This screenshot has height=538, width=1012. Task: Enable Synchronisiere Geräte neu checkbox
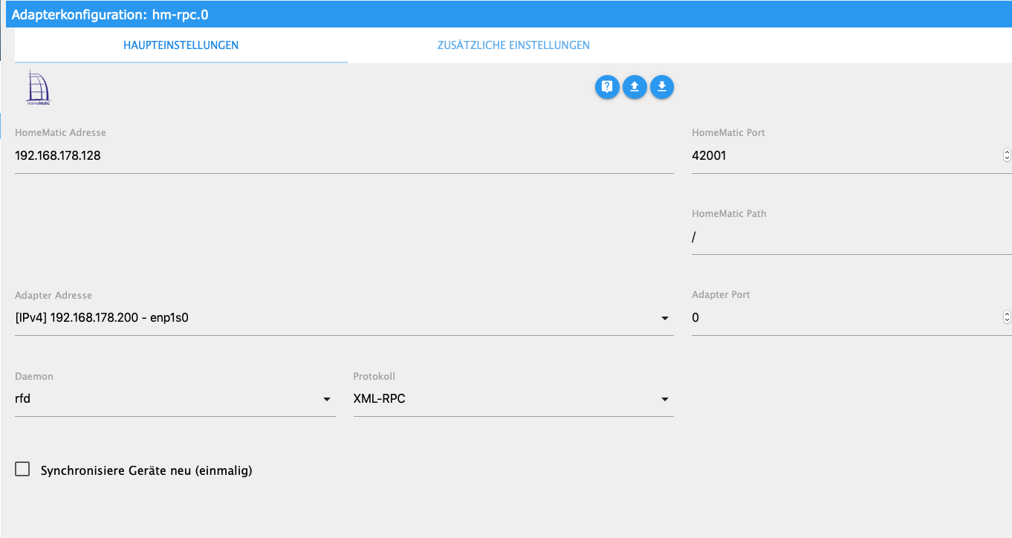(x=22, y=470)
